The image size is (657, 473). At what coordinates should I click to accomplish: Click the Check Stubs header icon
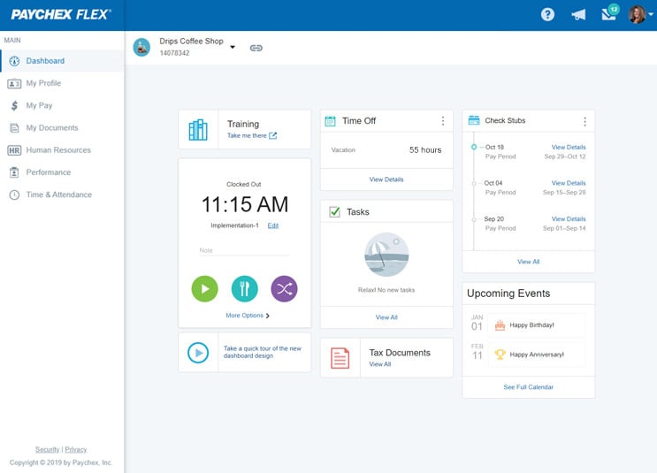pos(474,120)
